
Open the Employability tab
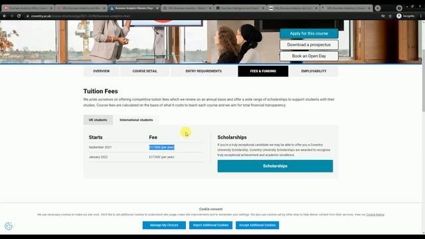[x=313, y=71]
